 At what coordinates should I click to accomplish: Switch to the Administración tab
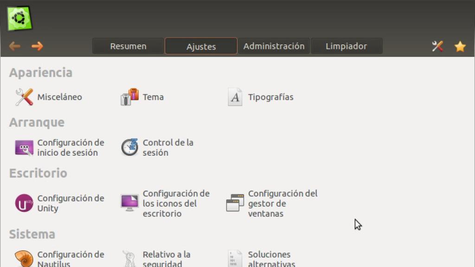click(x=274, y=46)
